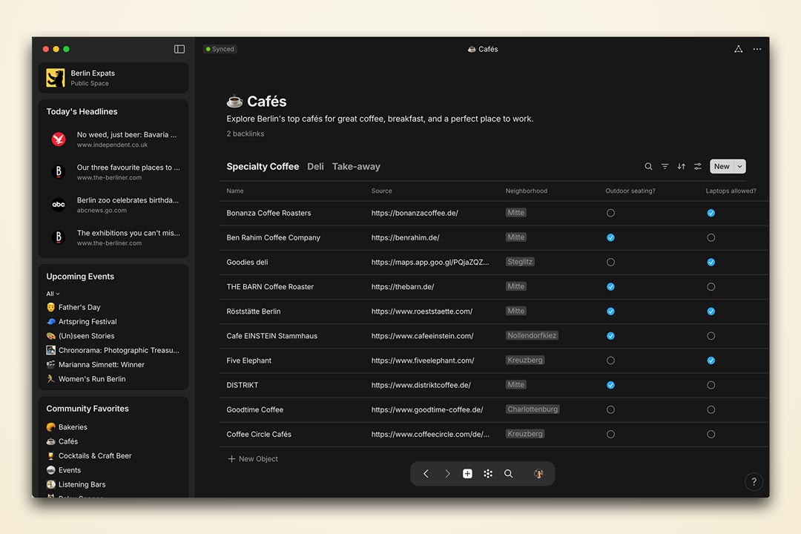Open the Berlin Expats space switcher
This screenshot has width=801, height=534.
[113, 78]
